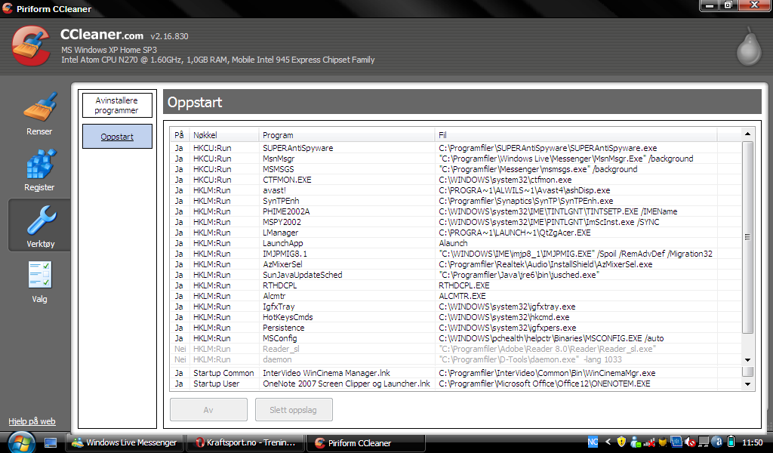The height and width of the screenshot is (453, 773).
Task: Select the MSConfig startup entry
Action: coord(455,339)
